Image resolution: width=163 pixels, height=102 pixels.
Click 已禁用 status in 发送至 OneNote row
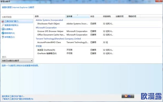pyautogui.click(x=93, y=50)
